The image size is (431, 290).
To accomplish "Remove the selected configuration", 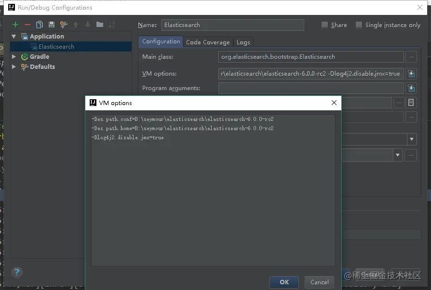I will [x=27, y=25].
